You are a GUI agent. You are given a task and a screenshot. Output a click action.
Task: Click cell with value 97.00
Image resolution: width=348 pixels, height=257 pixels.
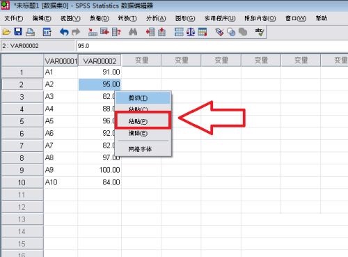tap(100, 158)
